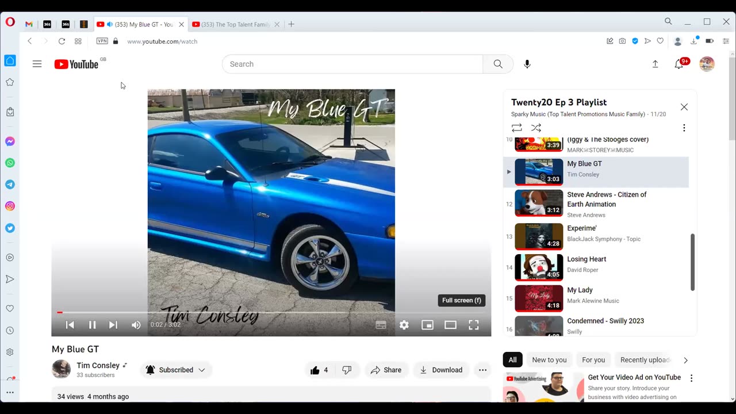Open Opera tab islands/workspaces icon
The width and height of the screenshot is (736, 414).
point(78,41)
